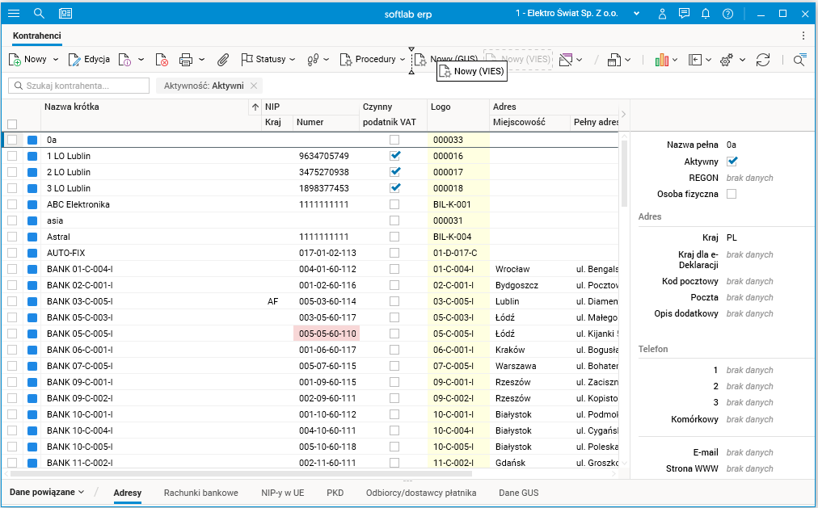Image resolution: width=818 pixels, height=508 pixels.
Task: Click the Szukaj kontrahenta search field
Action: pos(79,86)
